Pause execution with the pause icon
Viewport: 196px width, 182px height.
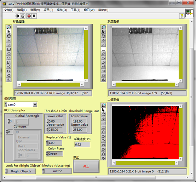coord(34,16)
